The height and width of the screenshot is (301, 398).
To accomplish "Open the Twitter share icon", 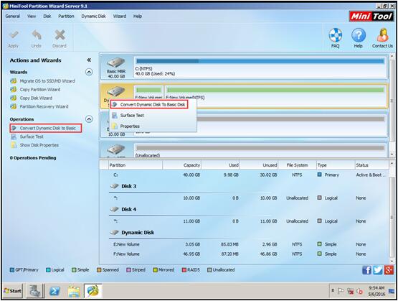I will pyautogui.click(x=378, y=270).
